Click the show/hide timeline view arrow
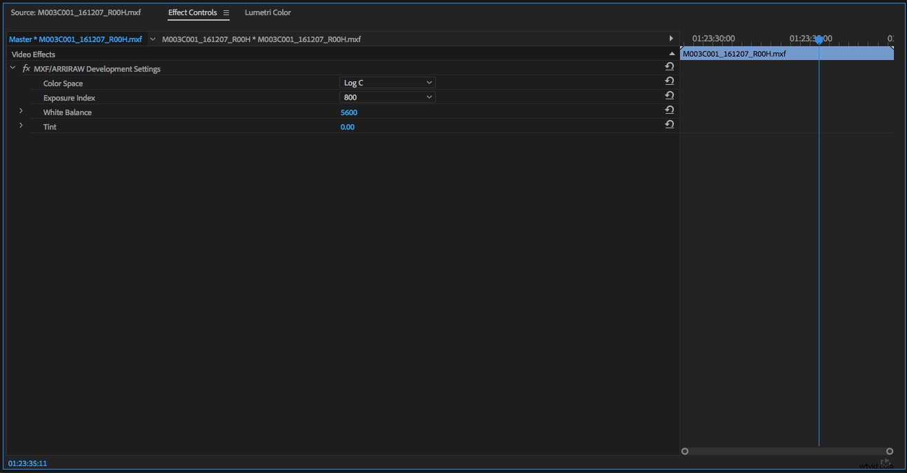 click(x=671, y=39)
